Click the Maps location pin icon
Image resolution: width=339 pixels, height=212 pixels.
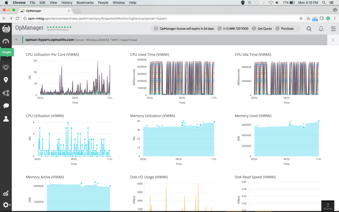[x=6, y=80]
